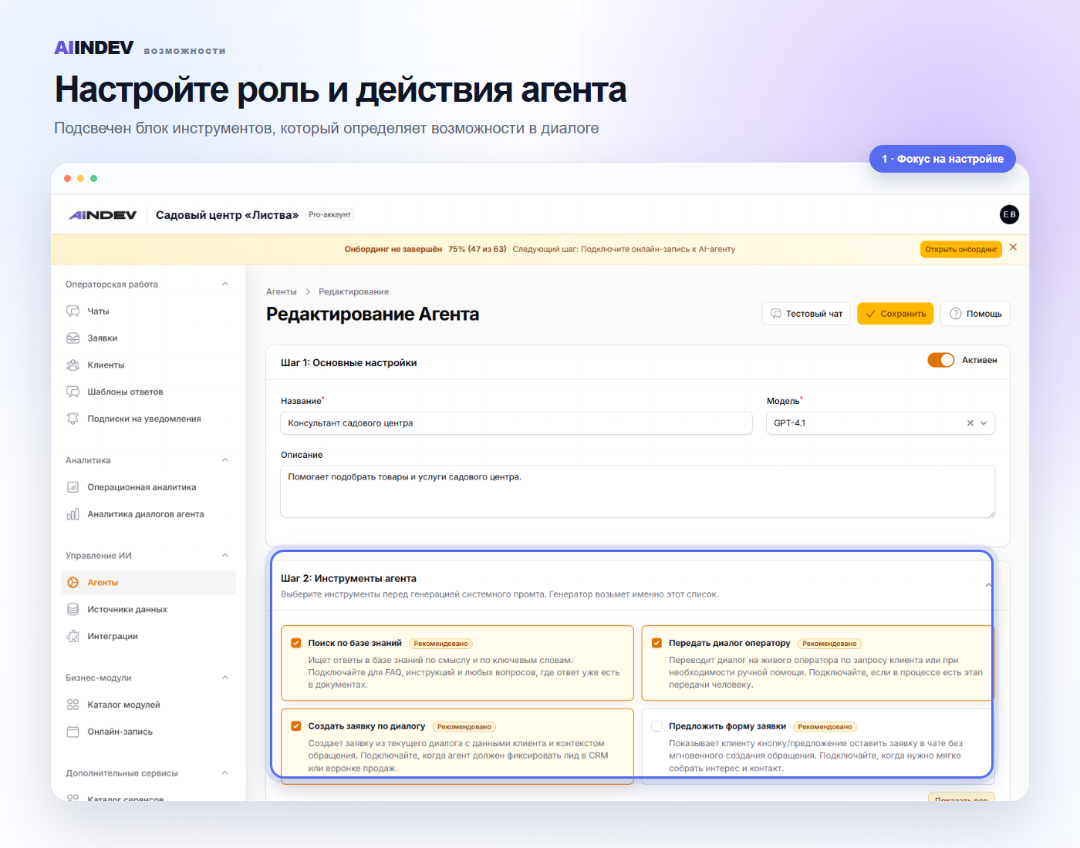Click the Клиенты people icon
The image size is (1080, 848).
(73, 365)
